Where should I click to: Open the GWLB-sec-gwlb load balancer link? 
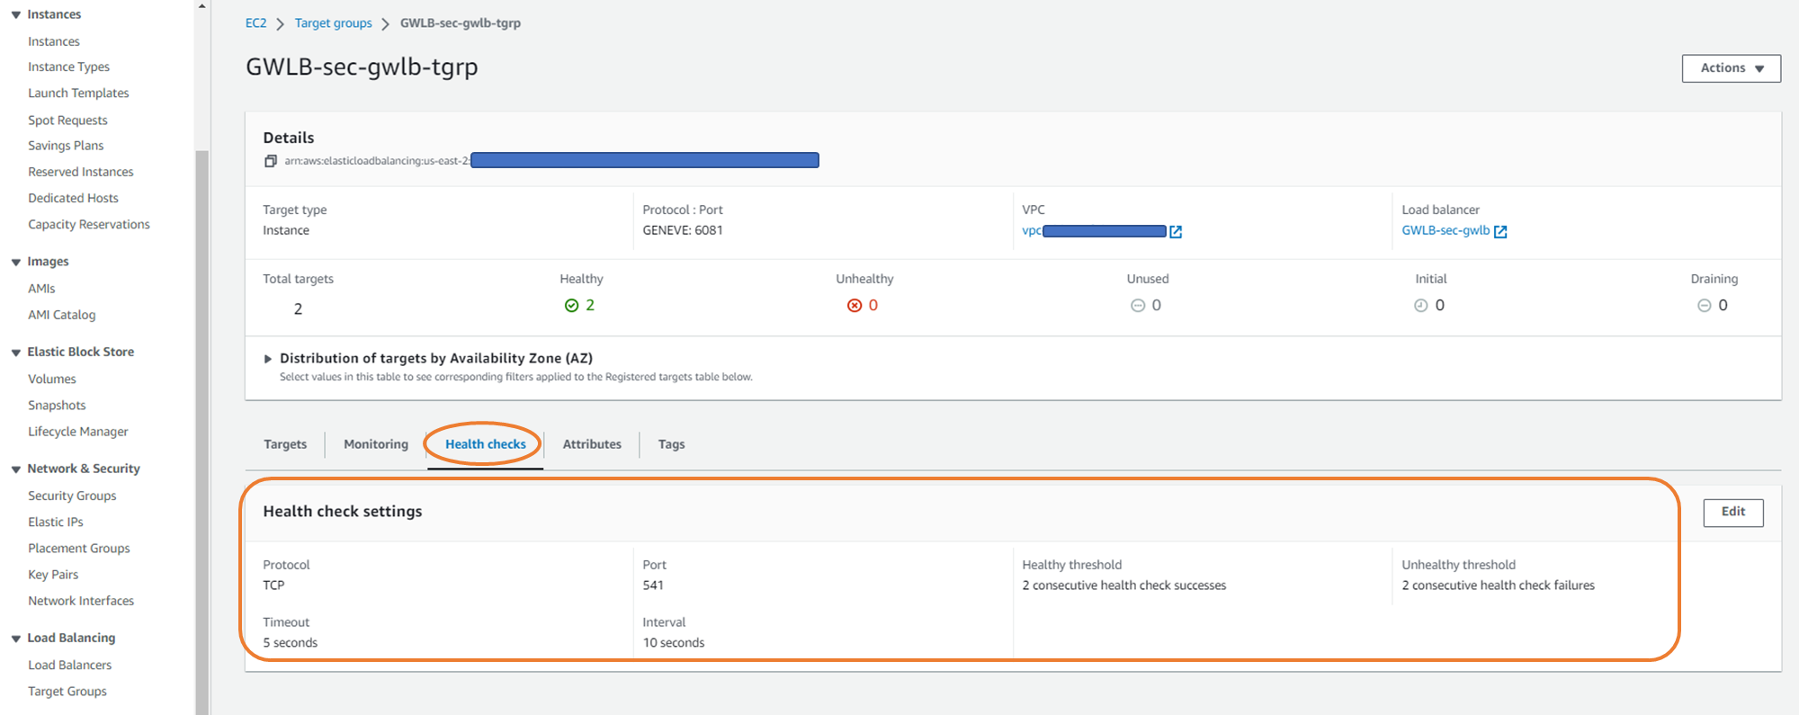click(1445, 231)
